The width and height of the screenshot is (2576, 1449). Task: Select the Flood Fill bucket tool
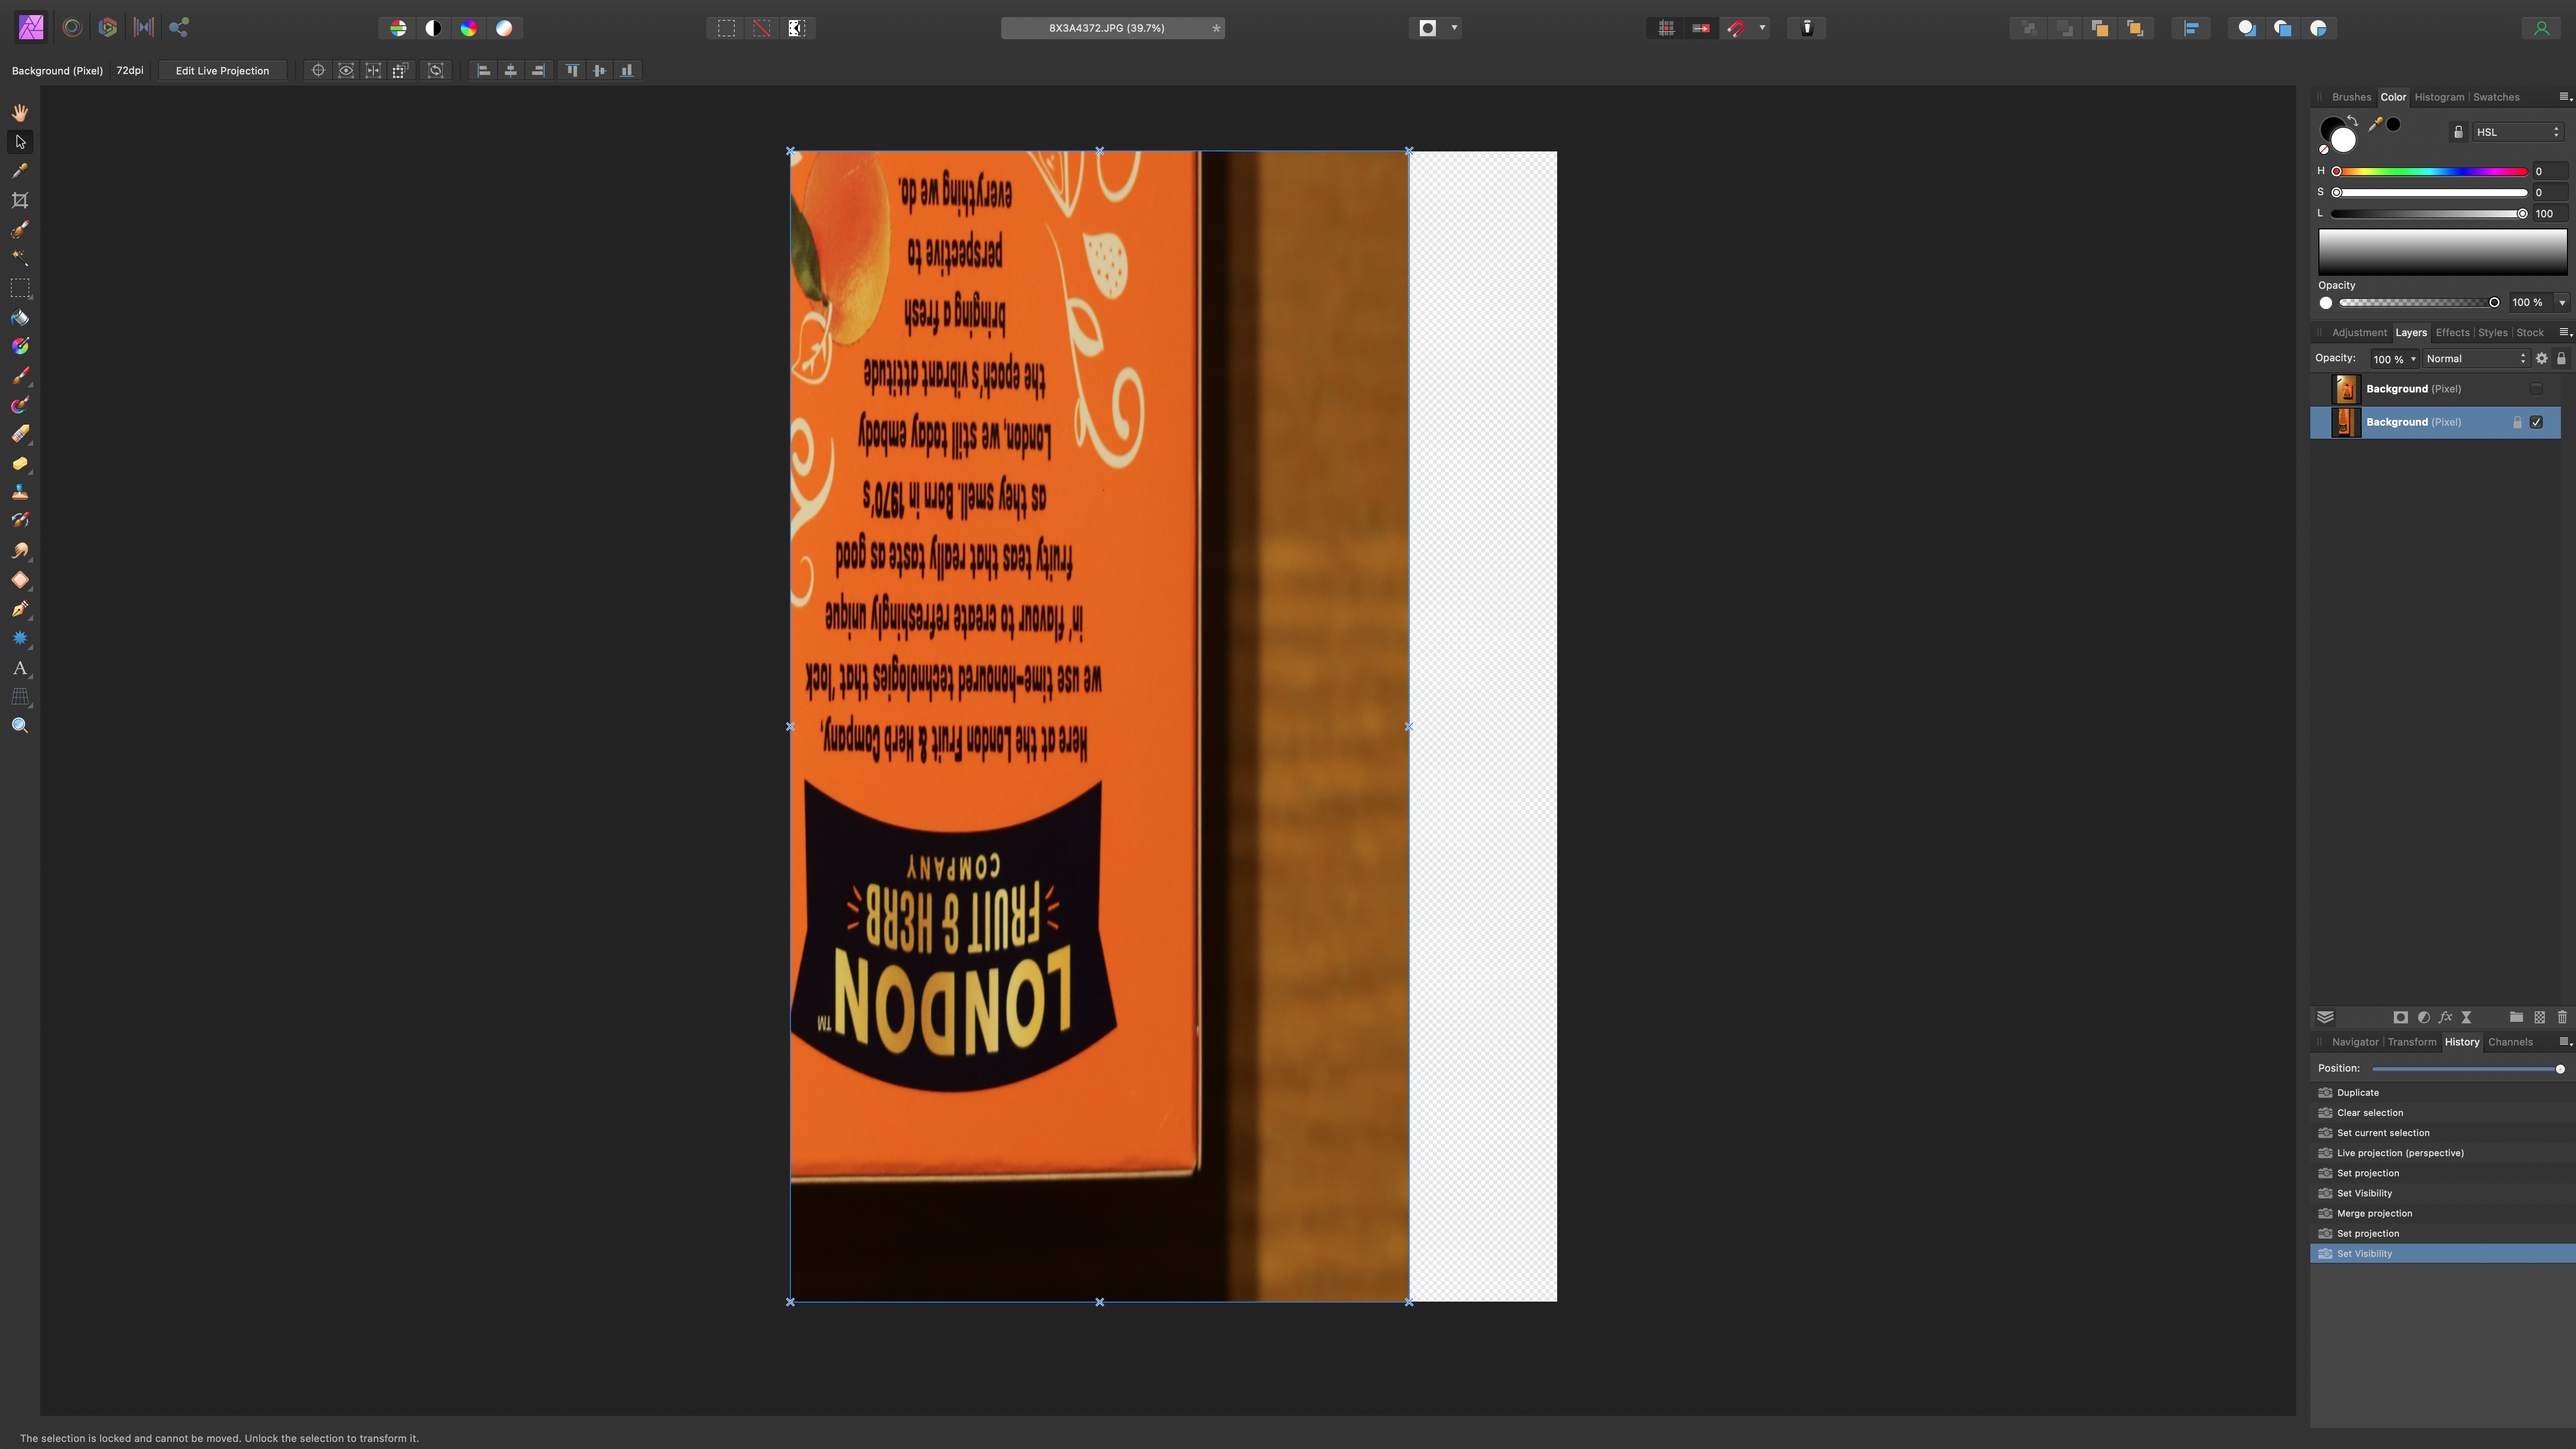coord(20,317)
